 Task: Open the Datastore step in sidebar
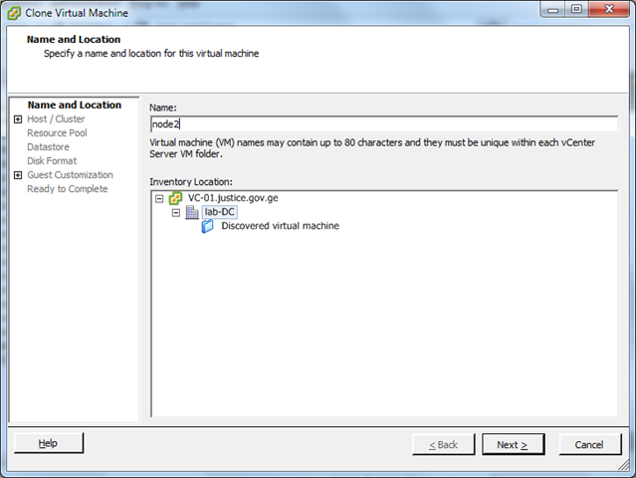coord(48,146)
